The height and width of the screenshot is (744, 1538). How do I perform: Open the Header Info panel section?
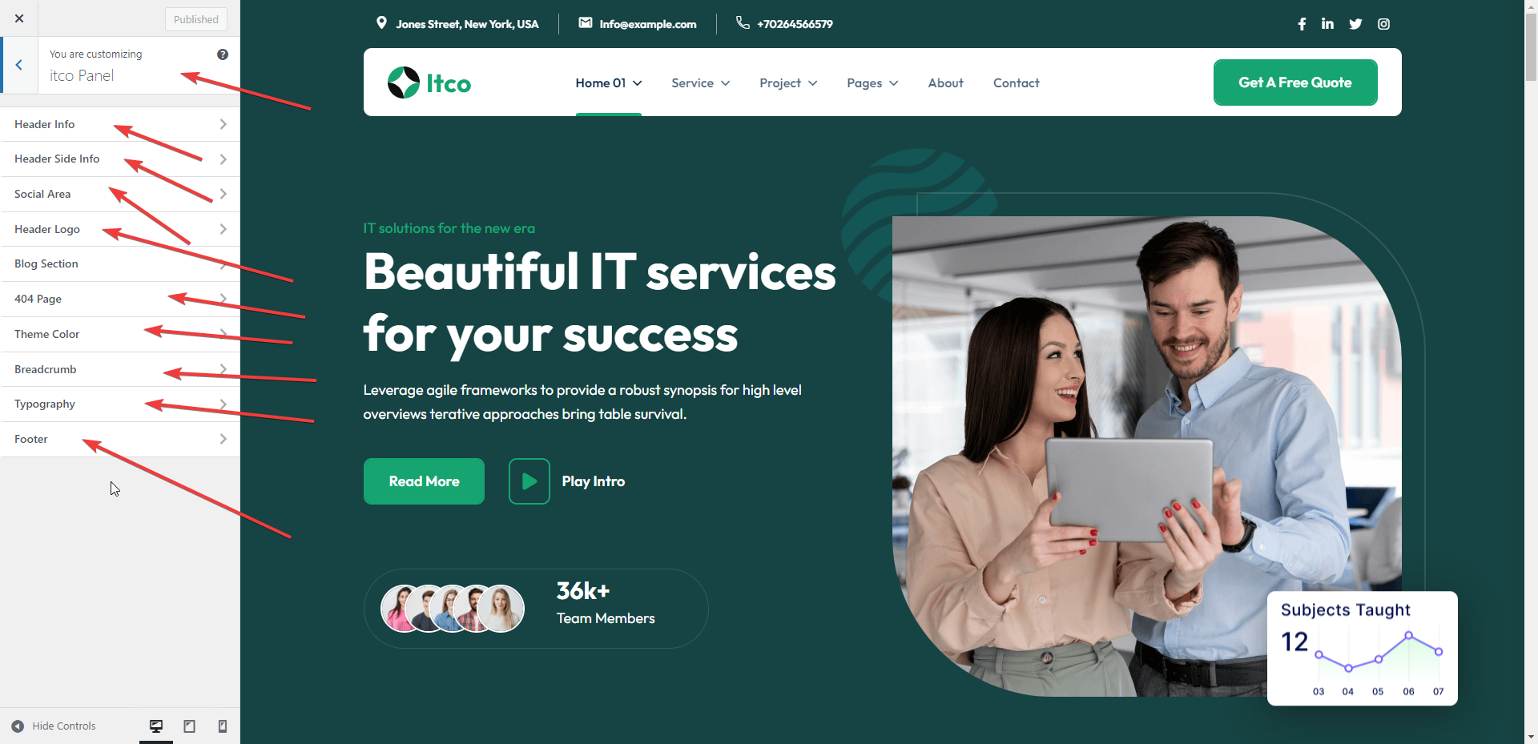pyautogui.click(x=120, y=124)
